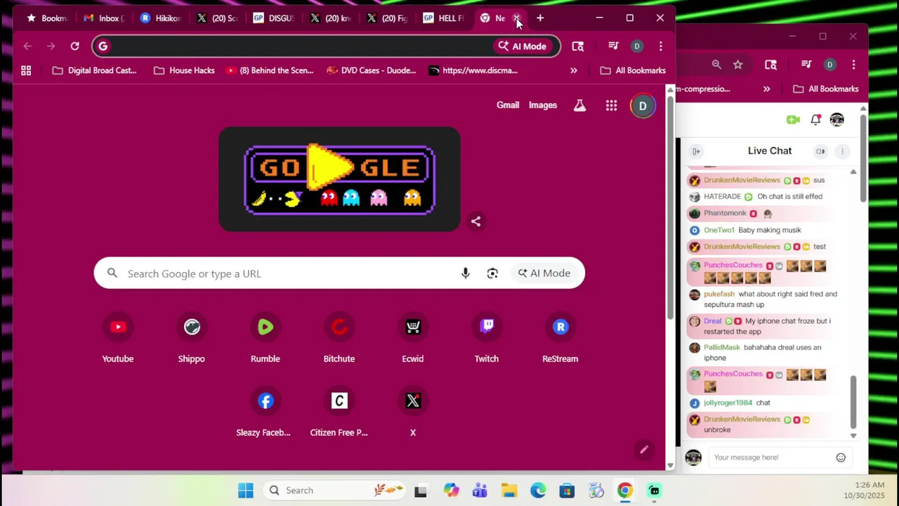
Task: Open the Google account avatar D
Action: 643,105
